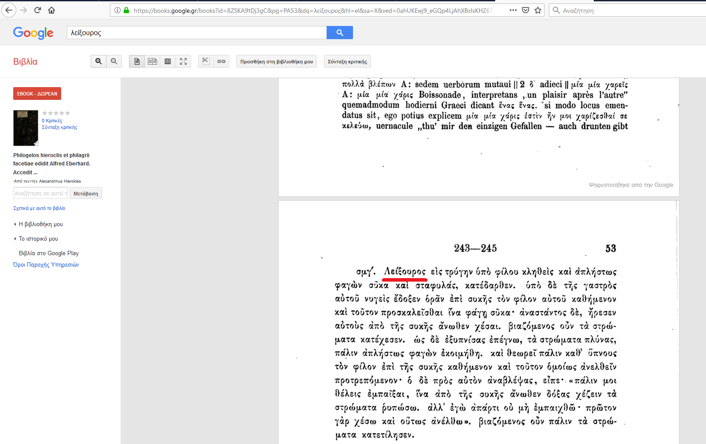Open Βιβλία στο Google Play link

[x=49, y=253]
